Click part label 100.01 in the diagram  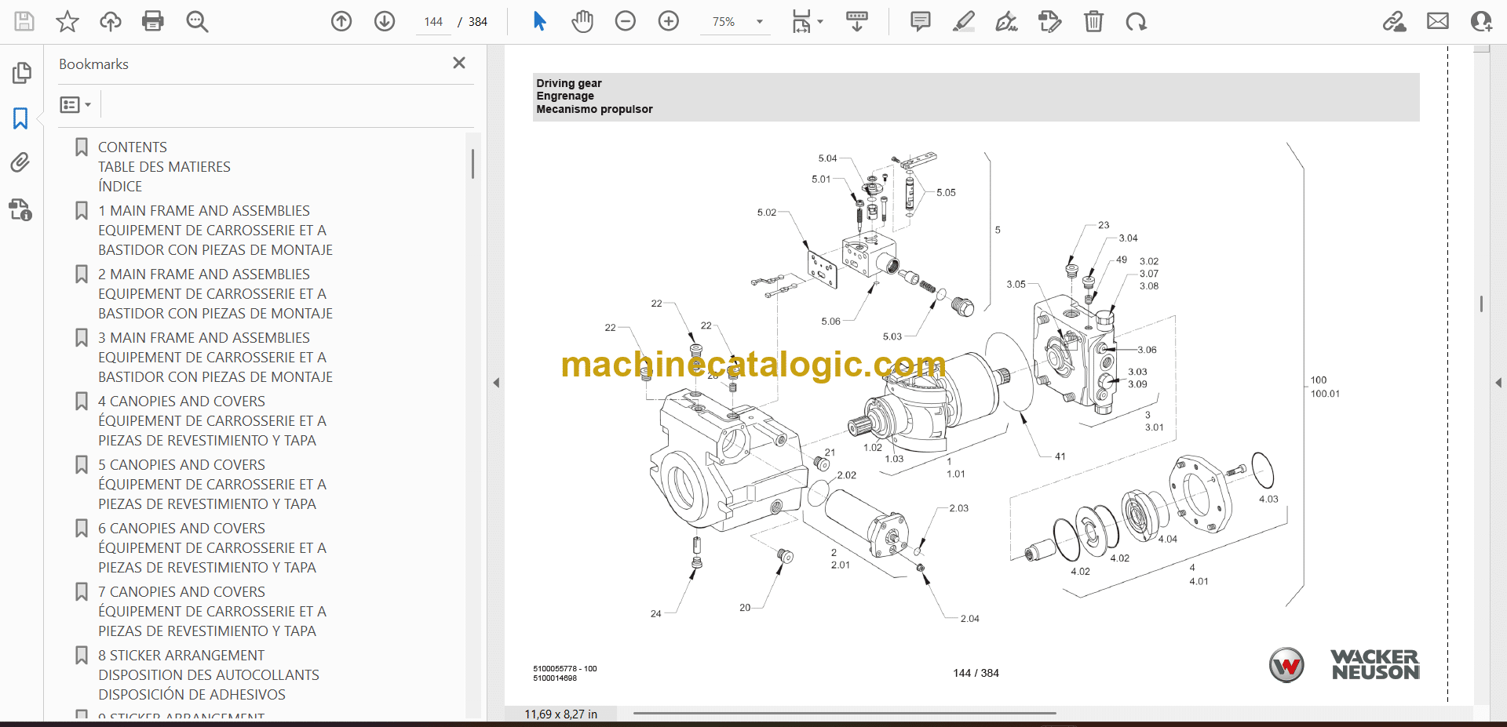[1325, 394]
